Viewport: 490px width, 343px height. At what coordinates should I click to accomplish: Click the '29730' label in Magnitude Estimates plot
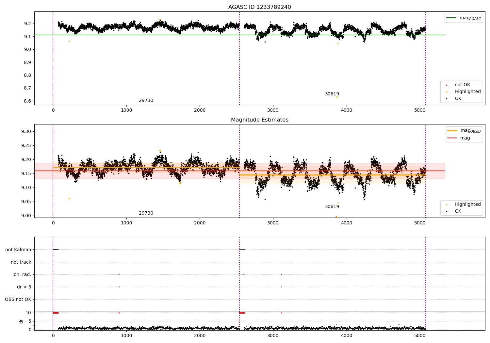(x=146, y=213)
